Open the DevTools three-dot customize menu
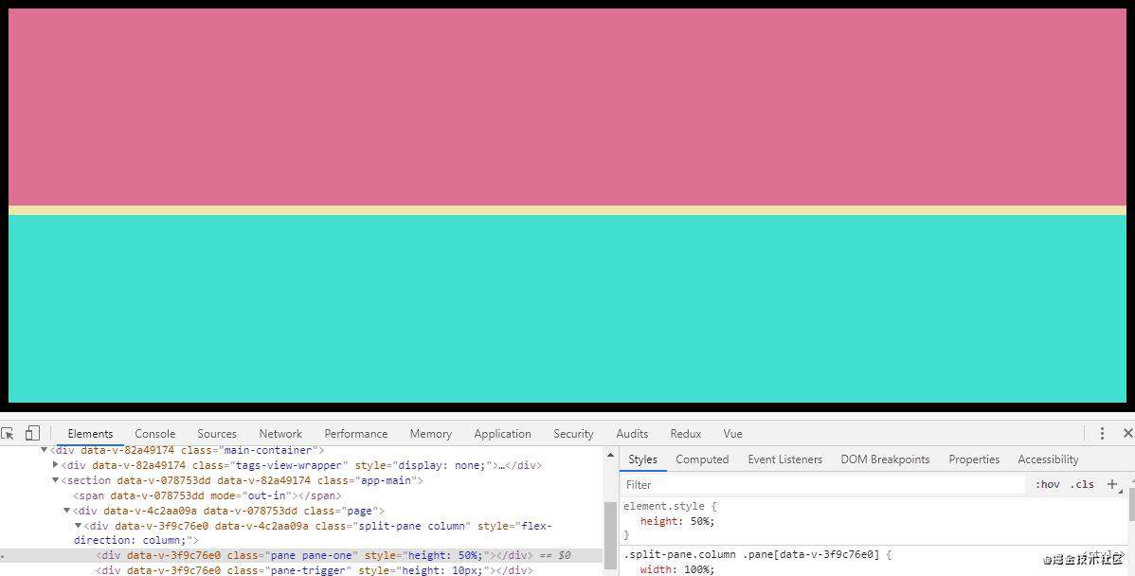Screen dimensions: 1135x576 1102,434
